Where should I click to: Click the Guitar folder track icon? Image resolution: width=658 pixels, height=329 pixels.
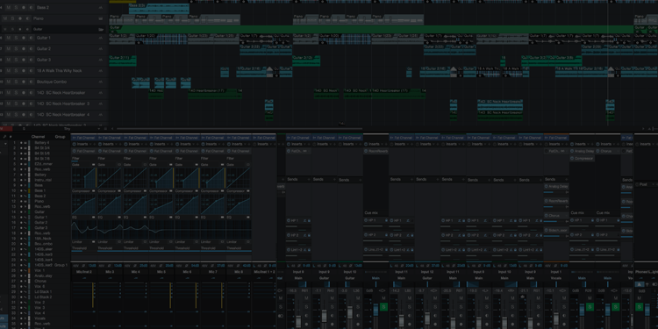[x=101, y=29]
